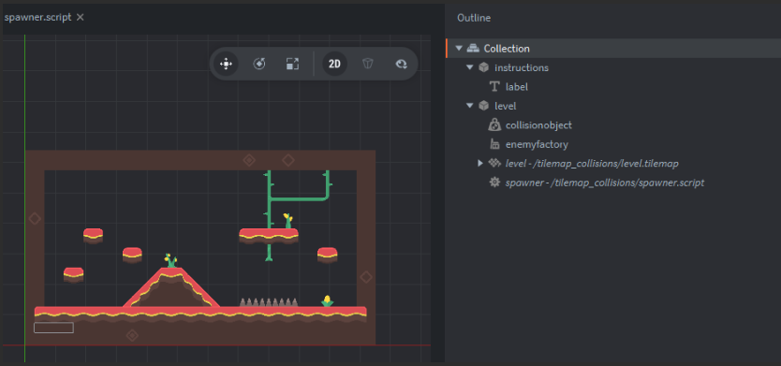This screenshot has width=781, height=366.
Task: Click the white rectangle outline in scene
Action: tap(53, 328)
